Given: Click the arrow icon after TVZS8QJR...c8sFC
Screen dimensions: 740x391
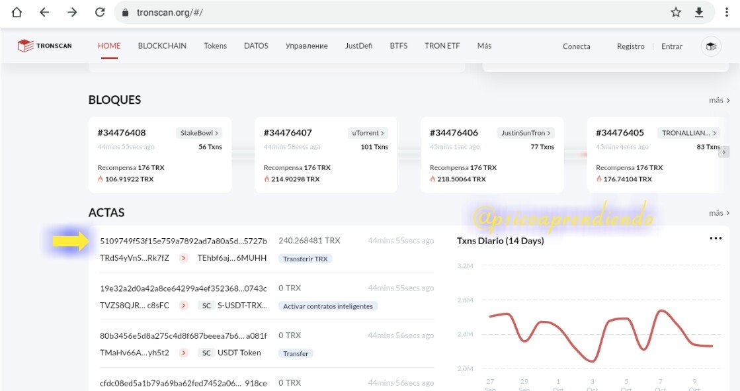Looking at the screenshot, I should point(184,306).
